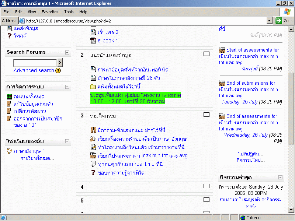Toggle the section 3 show-only box
This screenshot has width=295, height=221.
[206, 115]
